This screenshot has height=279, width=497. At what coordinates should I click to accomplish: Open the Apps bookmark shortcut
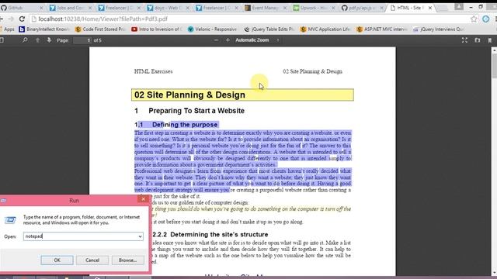(7, 29)
